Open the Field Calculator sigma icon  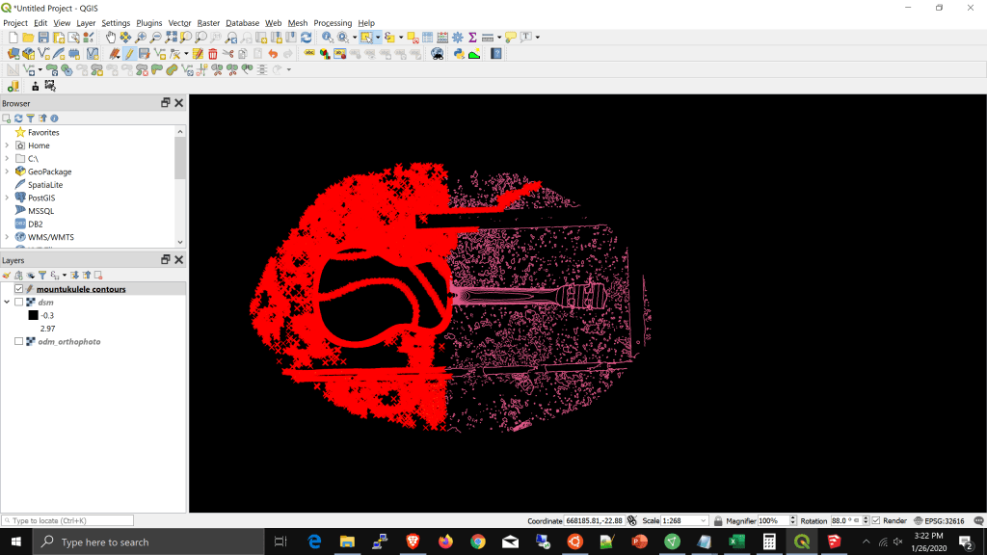tap(472, 38)
